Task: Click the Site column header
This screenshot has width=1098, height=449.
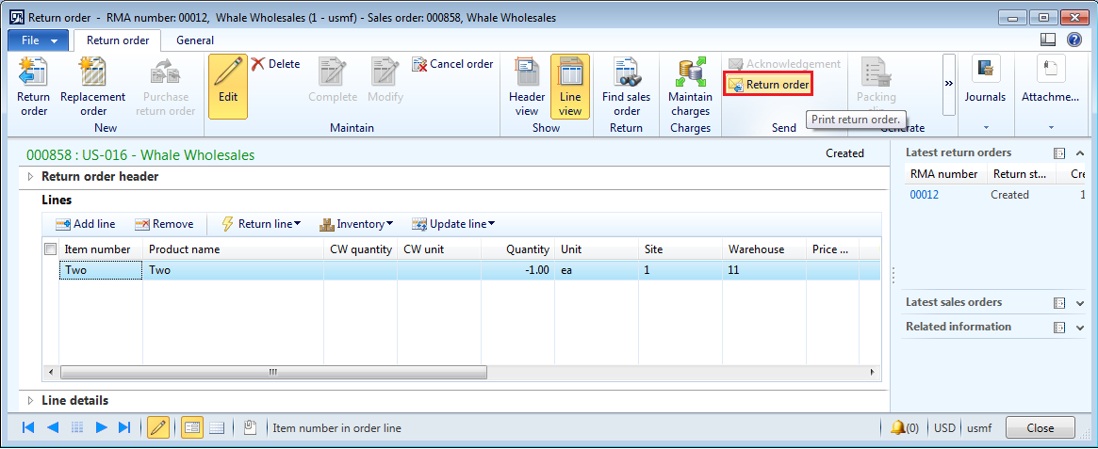Action: tap(680, 249)
